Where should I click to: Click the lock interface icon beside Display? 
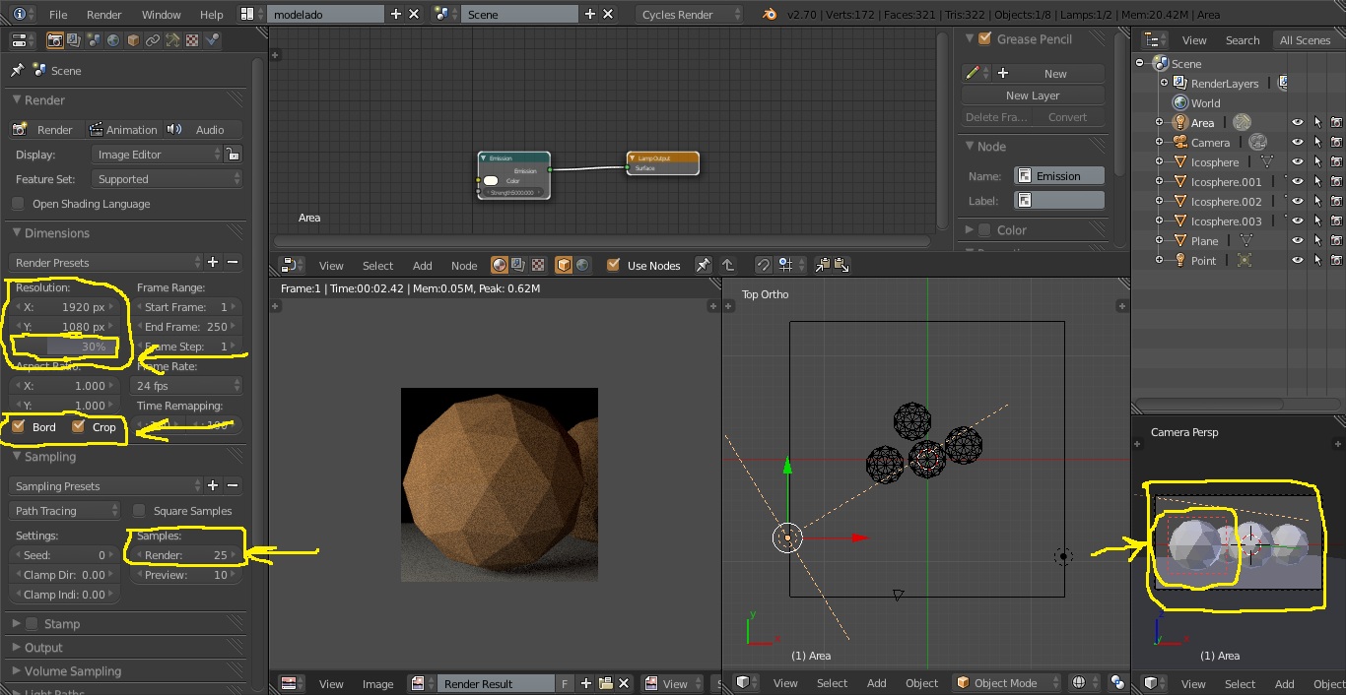(233, 155)
